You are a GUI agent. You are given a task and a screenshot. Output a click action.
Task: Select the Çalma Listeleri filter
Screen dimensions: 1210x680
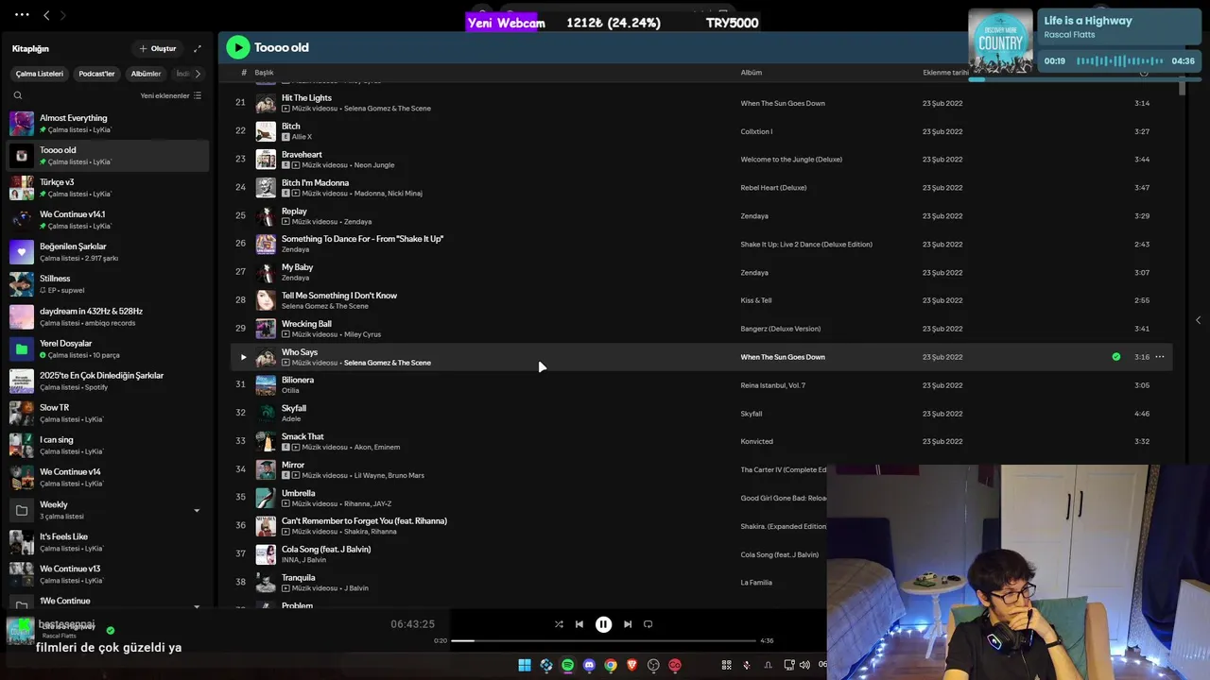[x=40, y=74]
